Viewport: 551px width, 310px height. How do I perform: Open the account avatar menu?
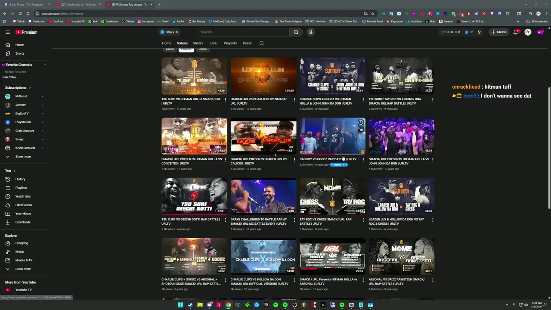[x=528, y=32]
